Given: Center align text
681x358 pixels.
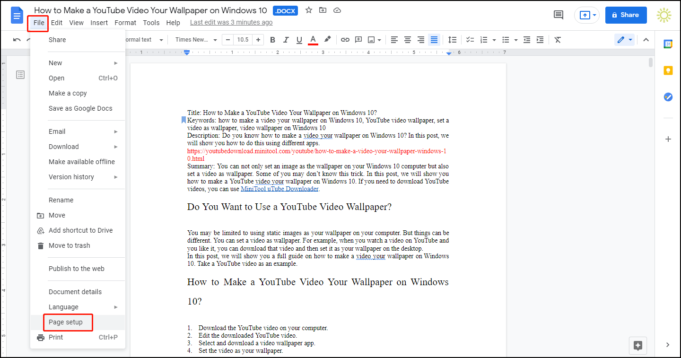Looking at the screenshot, I should 408,40.
